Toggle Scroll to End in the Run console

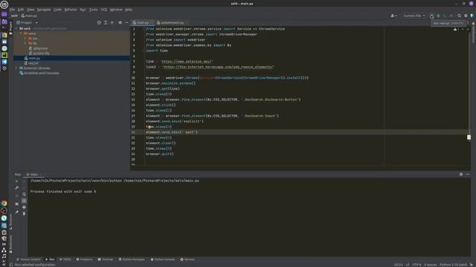24,201
